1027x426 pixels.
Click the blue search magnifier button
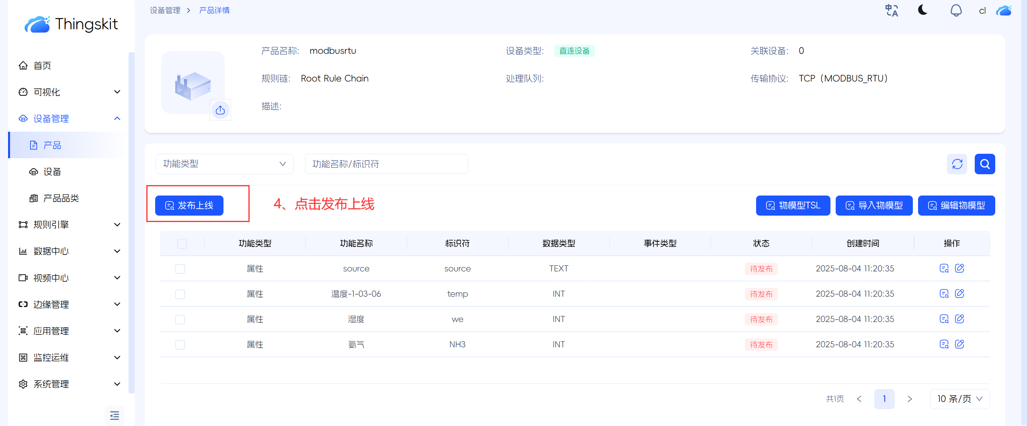pos(985,164)
